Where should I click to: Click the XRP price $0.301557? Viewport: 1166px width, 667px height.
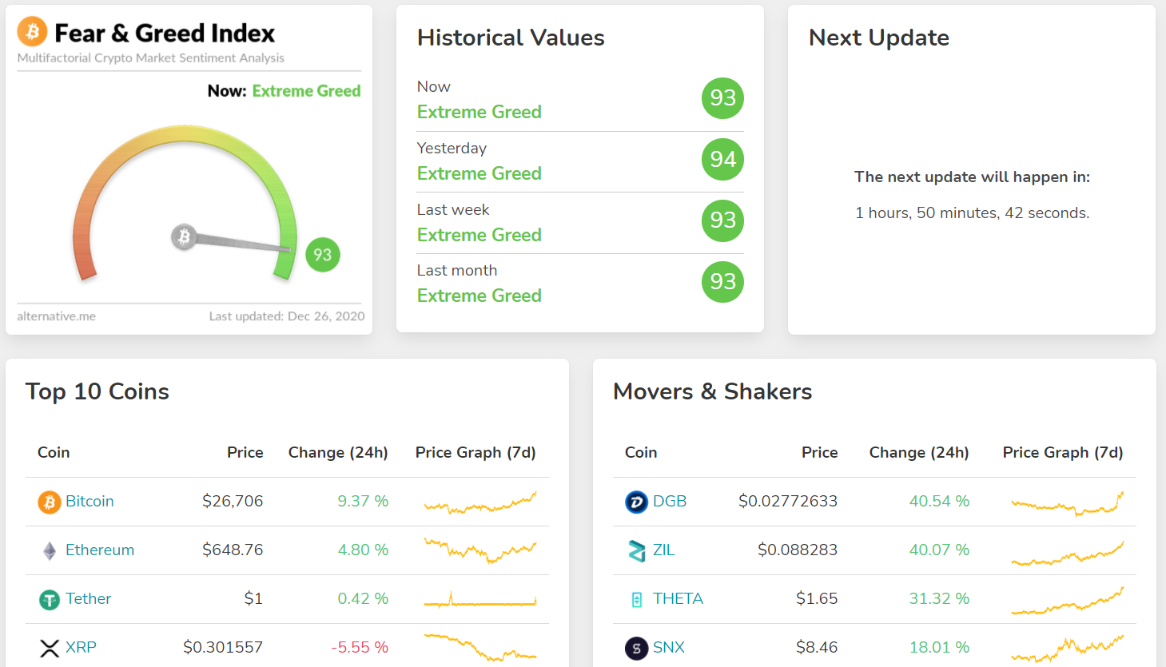(223, 647)
